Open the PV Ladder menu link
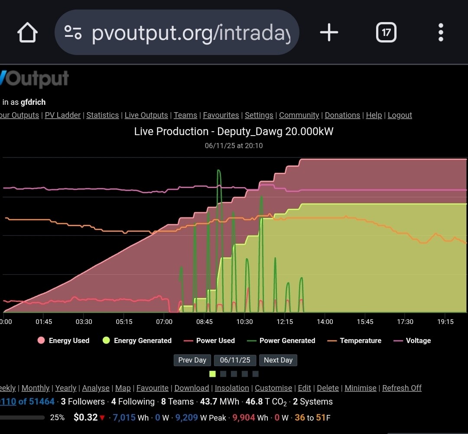The width and height of the screenshot is (468, 434). (63, 115)
